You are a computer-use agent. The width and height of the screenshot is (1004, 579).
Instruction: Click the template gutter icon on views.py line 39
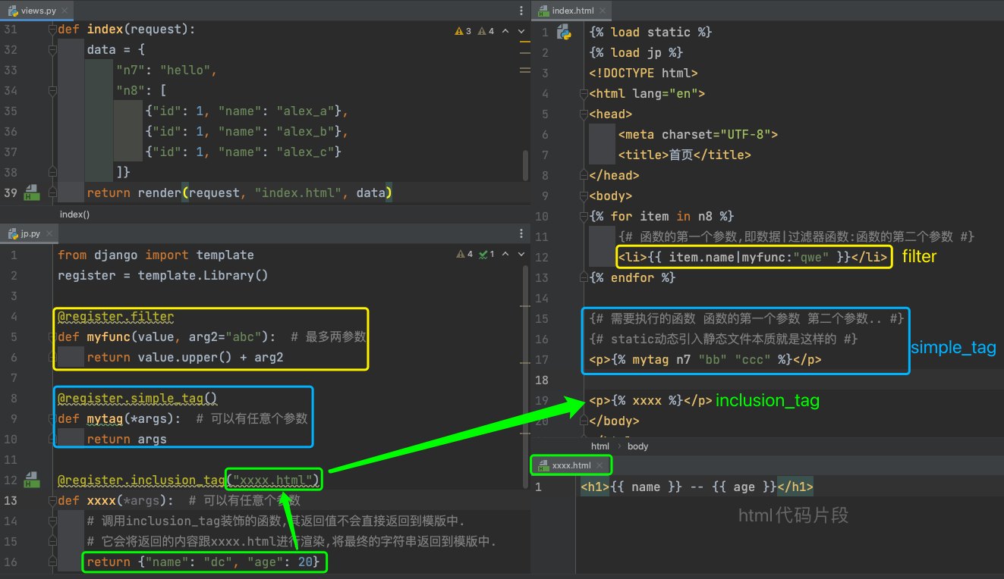(x=32, y=192)
